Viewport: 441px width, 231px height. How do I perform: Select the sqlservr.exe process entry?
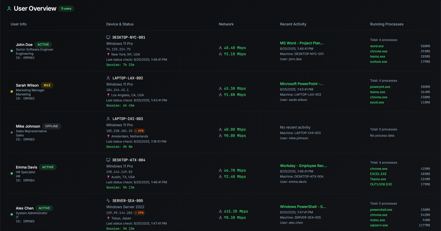(379, 225)
